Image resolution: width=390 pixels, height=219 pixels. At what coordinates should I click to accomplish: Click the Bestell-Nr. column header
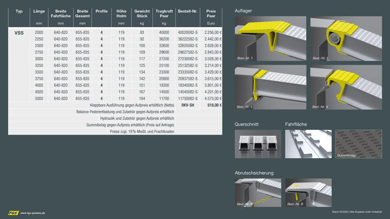tap(188, 11)
